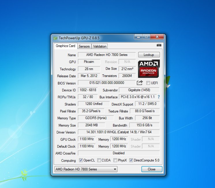
Task: Click the TechPowerUp GPU-Z 0.8.5 title text
Action: pyautogui.click(x=79, y=38)
